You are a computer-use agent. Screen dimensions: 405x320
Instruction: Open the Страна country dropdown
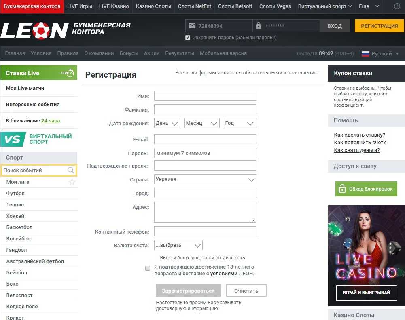click(x=205, y=179)
